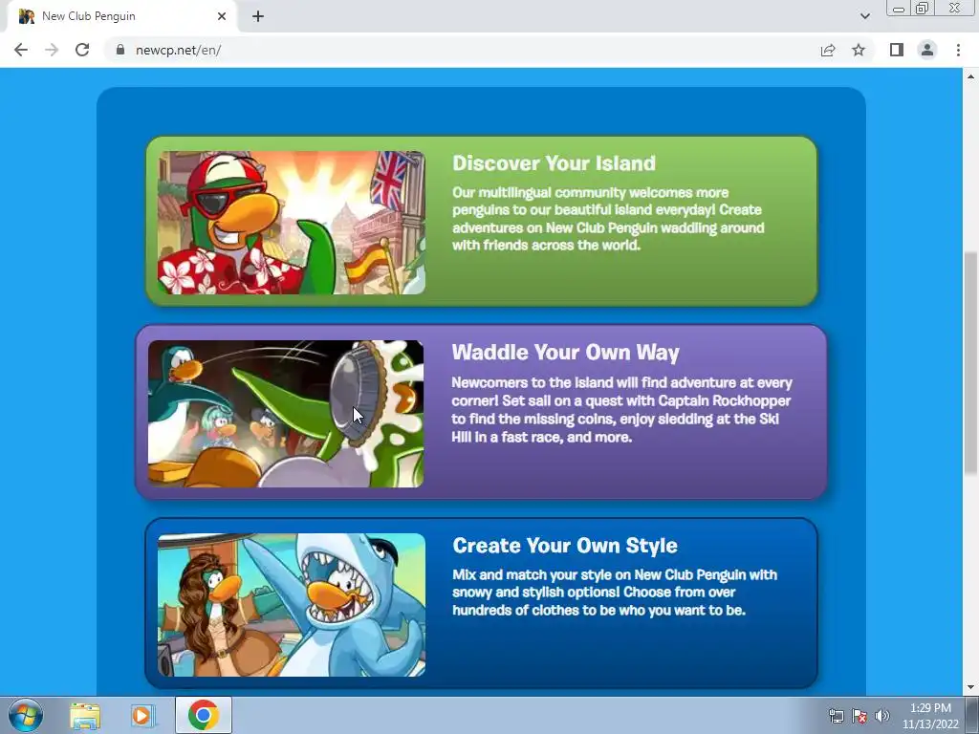This screenshot has height=734, width=979.
Task: Open the volume speaker tray icon
Action: point(881,716)
